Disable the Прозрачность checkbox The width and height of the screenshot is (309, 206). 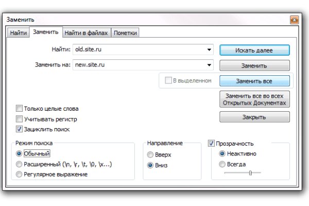pos(212,144)
